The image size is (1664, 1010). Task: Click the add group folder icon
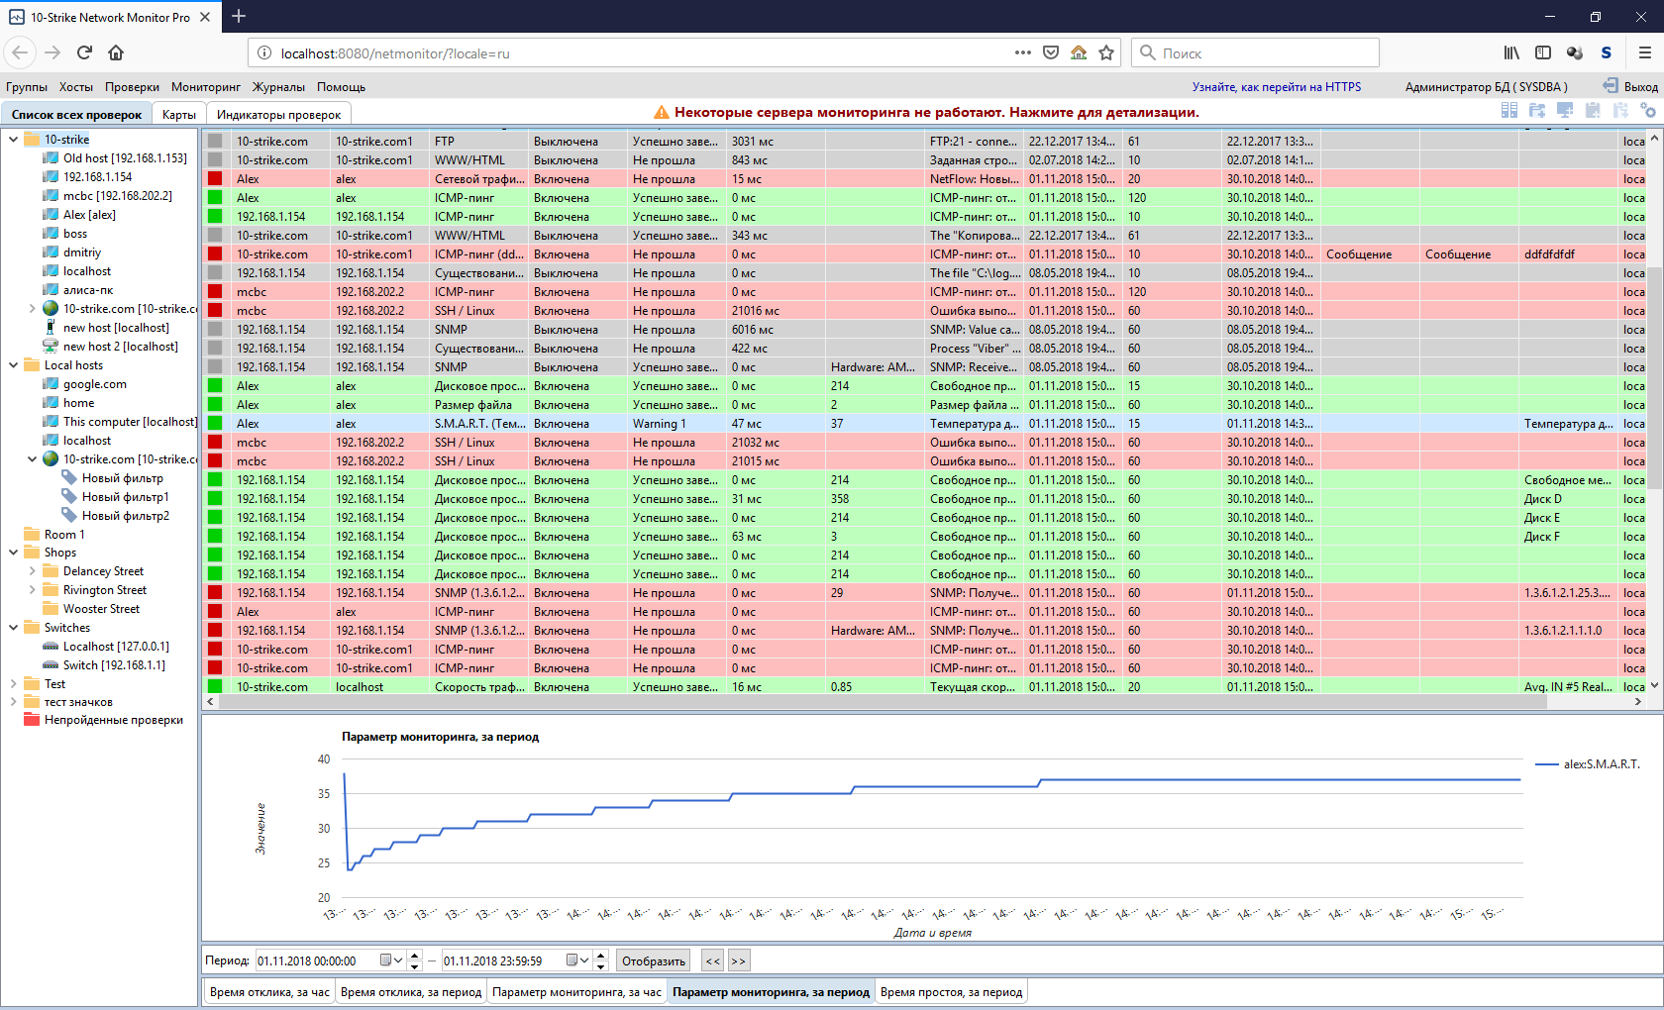pyautogui.click(x=1536, y=111)
